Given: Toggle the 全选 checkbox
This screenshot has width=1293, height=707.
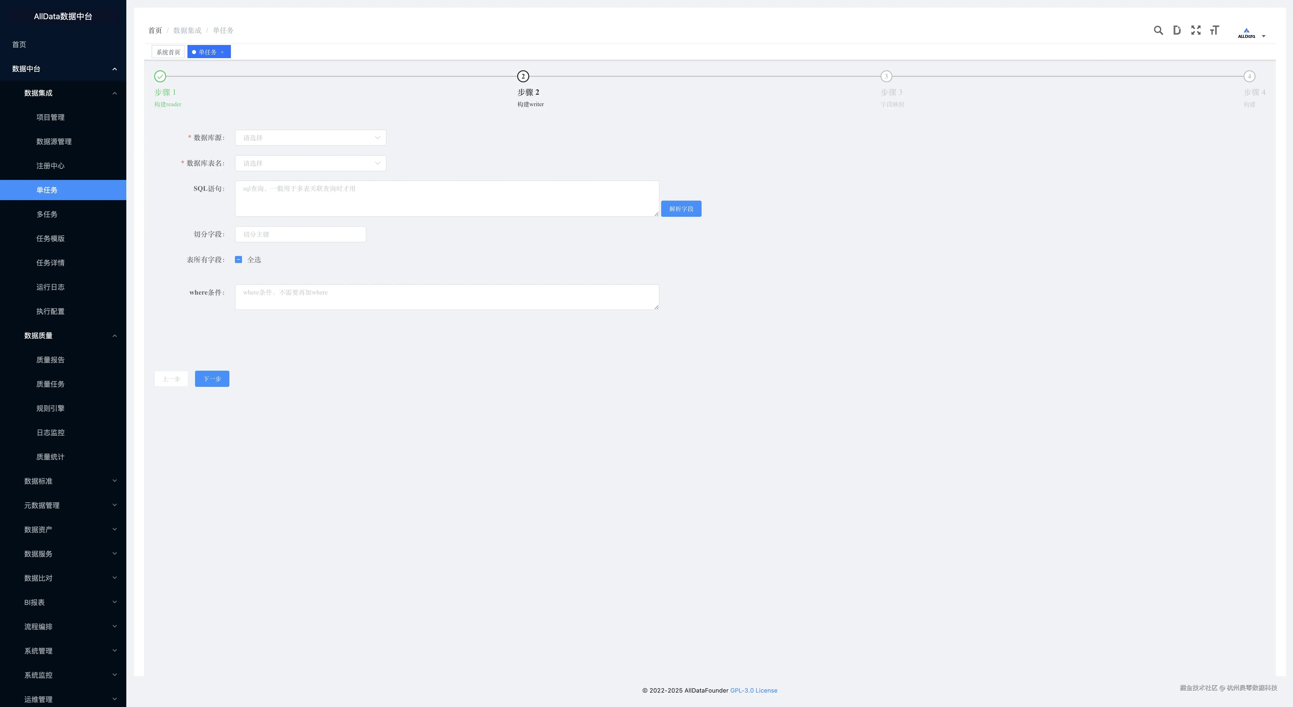Looking at the screenshot, I should click(x=238, y=260).
